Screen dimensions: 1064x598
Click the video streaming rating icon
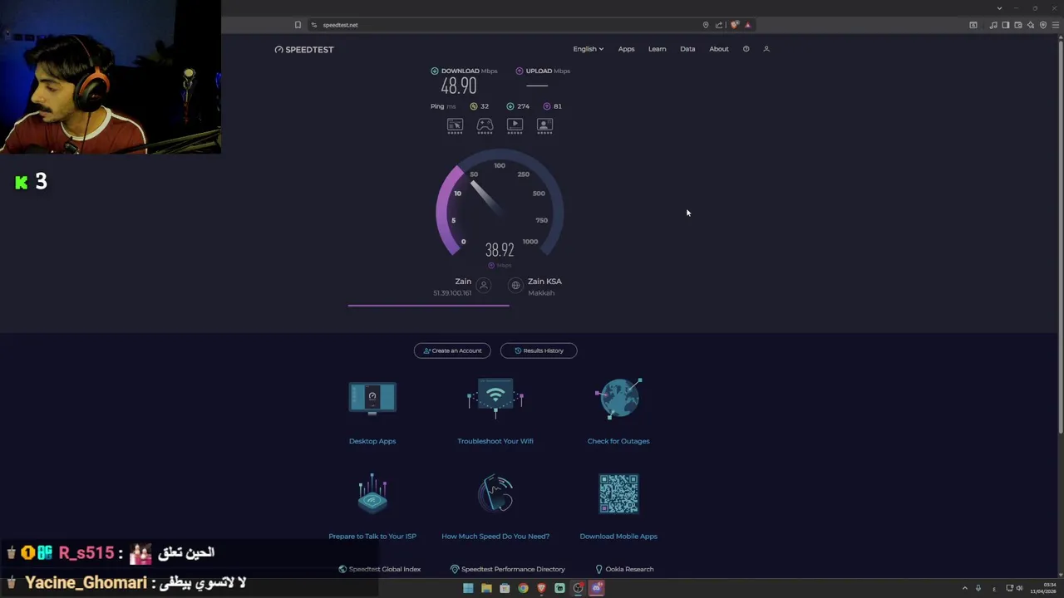pyautogui.click(x=515, y=125)
